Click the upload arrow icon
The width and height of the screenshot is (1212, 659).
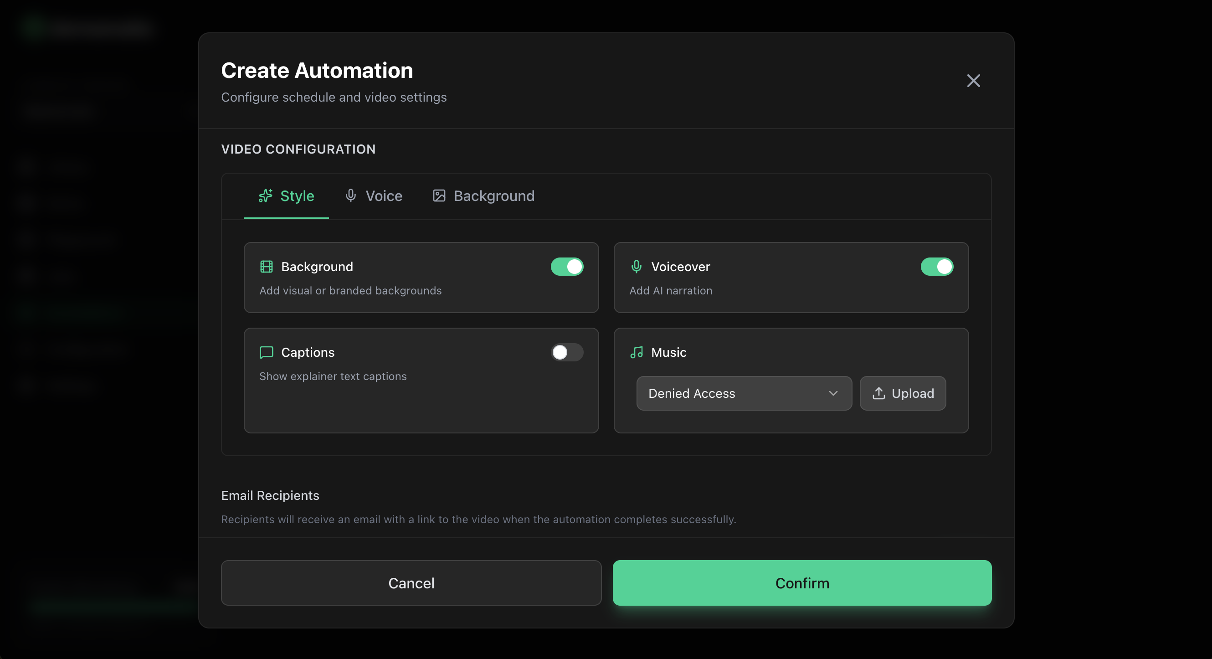click(x=878, y=393)
